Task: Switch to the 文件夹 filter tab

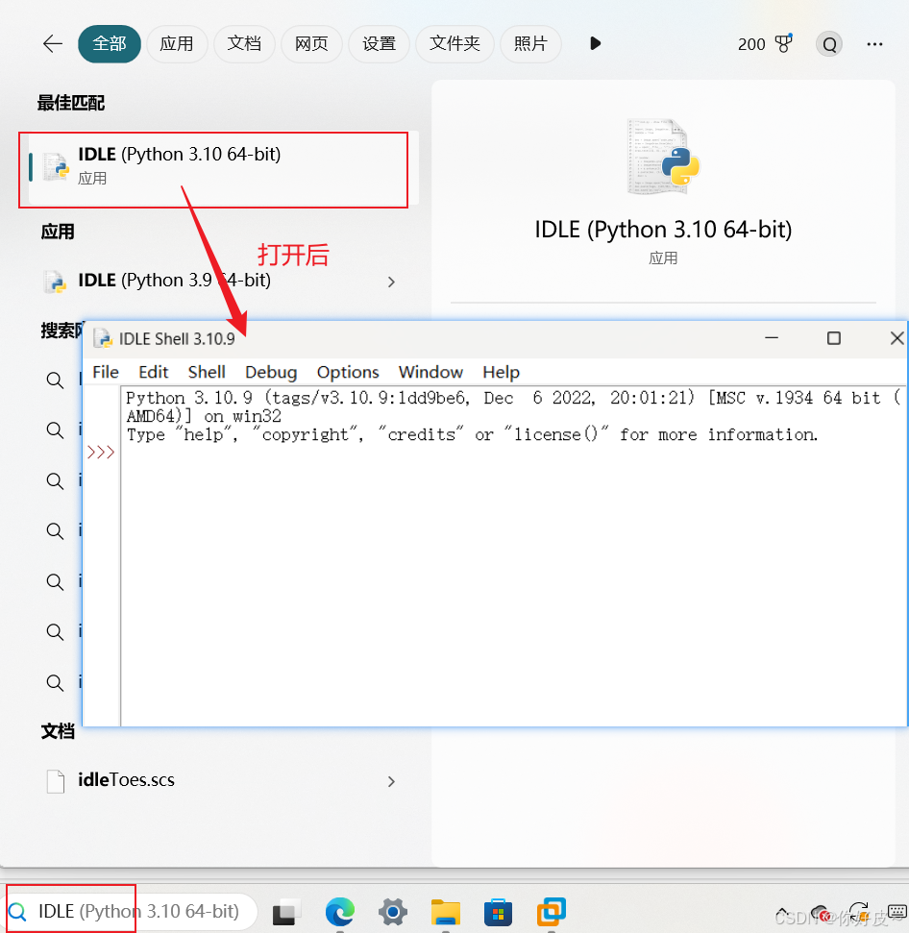Action: coord(454,44)
